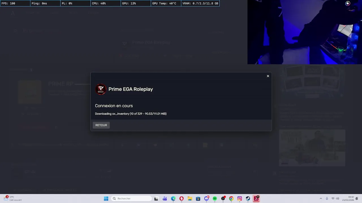Click the Prime EGA Roleplay server logo
Screen dimensions: 362x203
point(101,89)
